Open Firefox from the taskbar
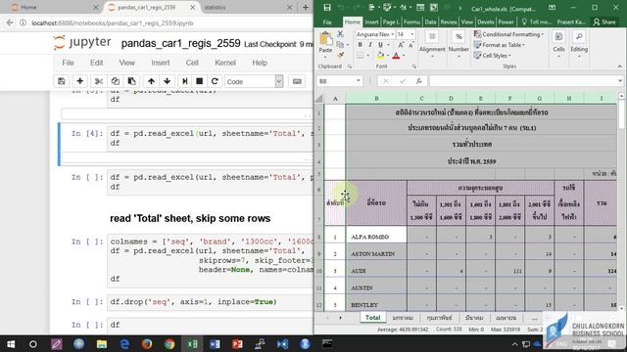Screen dimensions: 627x352 (x=147, y=343)
